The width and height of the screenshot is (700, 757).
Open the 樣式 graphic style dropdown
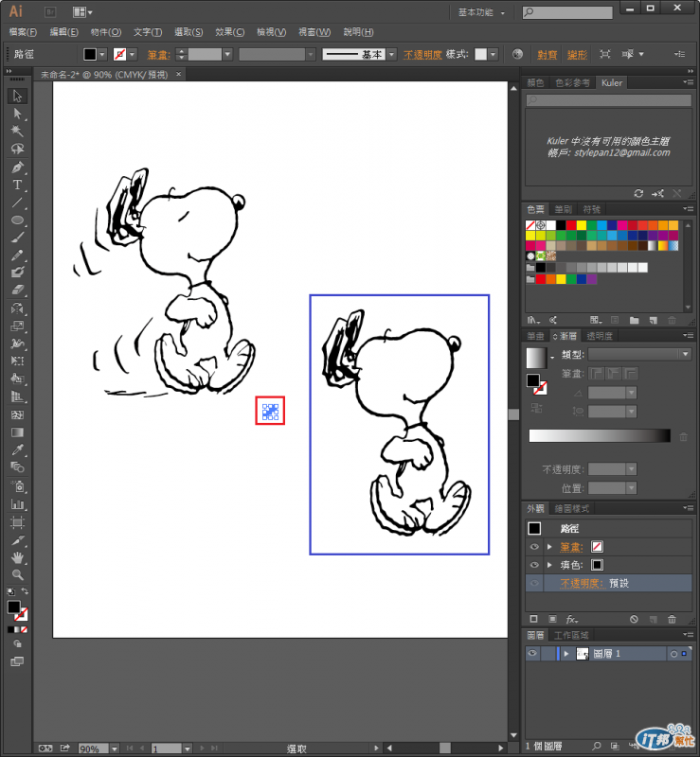(x=493, y=55)
